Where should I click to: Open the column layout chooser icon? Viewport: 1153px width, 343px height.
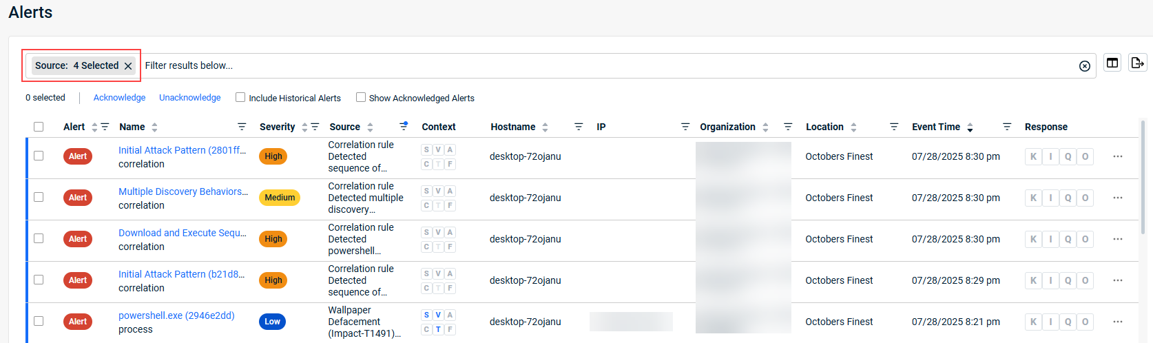pos(1112,63)
